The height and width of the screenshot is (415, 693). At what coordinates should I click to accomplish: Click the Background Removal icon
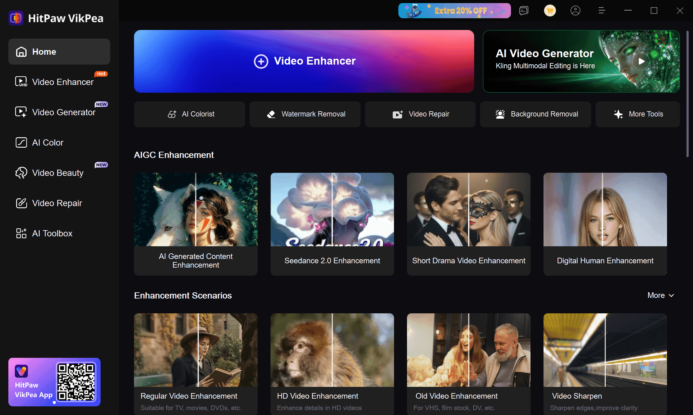pyautogui.click(x=500, y=114)
